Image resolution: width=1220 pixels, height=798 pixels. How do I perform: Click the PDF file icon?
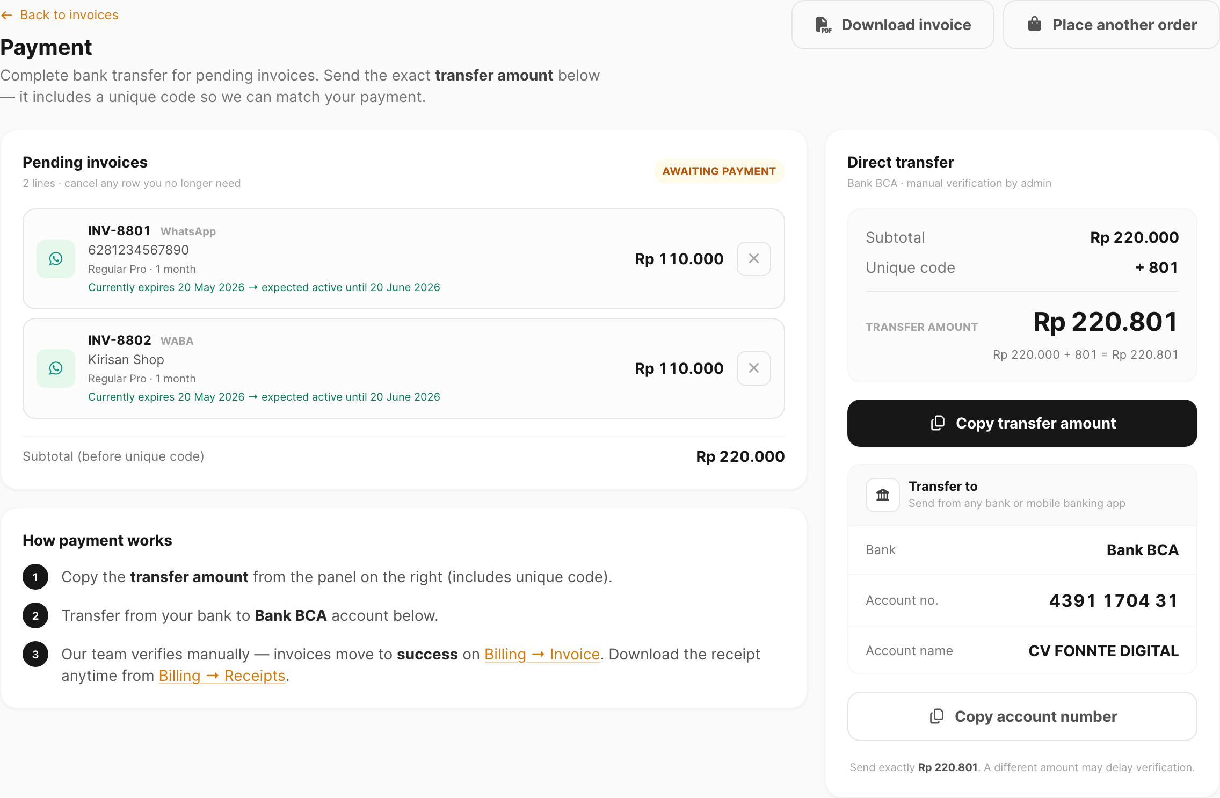823,25
